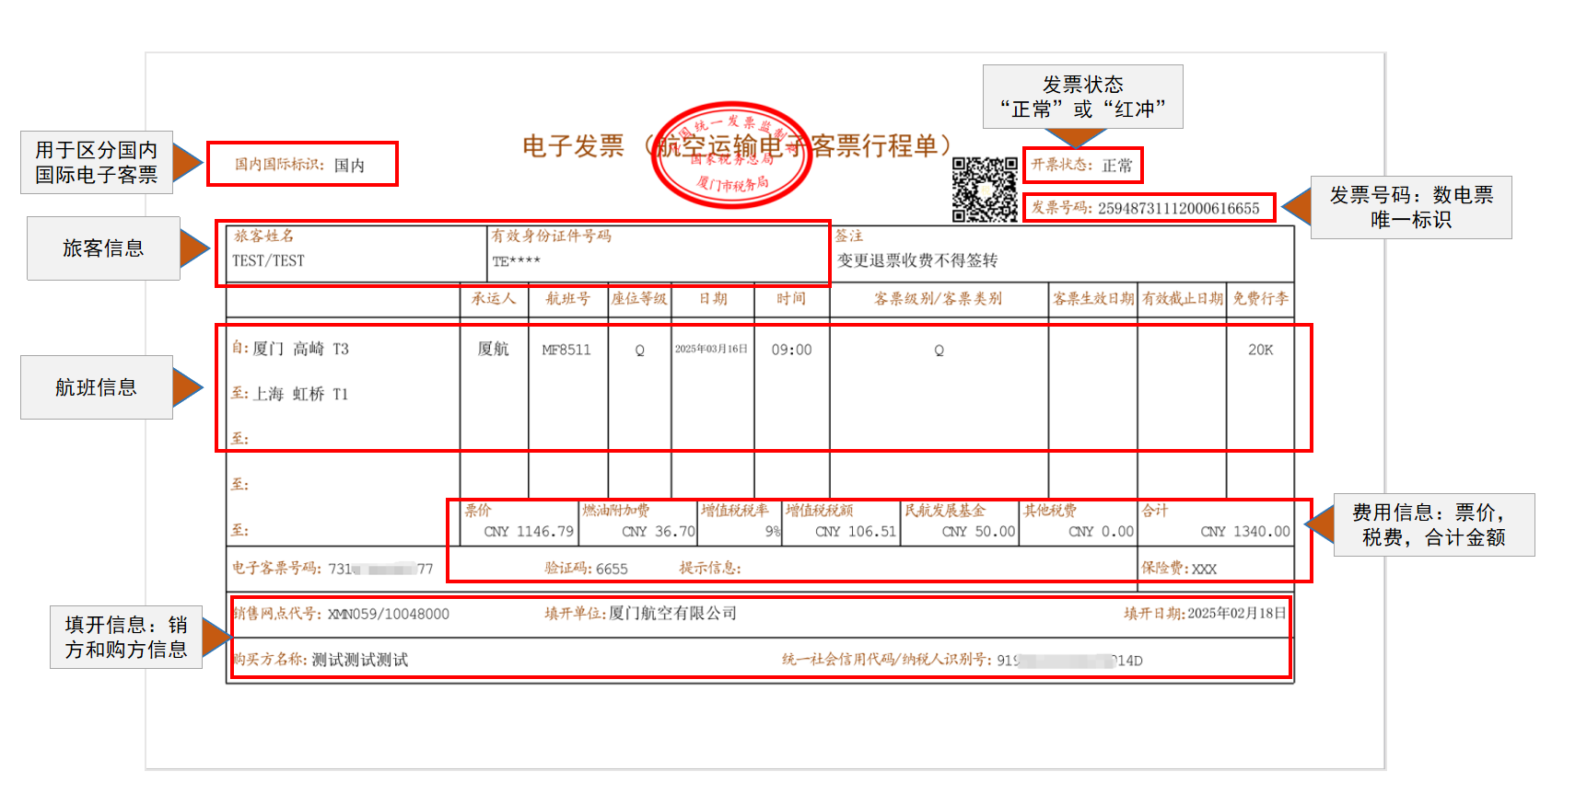Viewport: 1587px width, 806px height.
Task: Click the 费用信息 callout label
Action: [x=1434, y=524]
